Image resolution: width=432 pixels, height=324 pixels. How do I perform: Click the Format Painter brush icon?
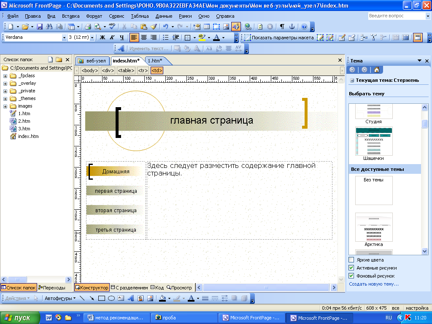pyautogui.click(x=154, y=27)
